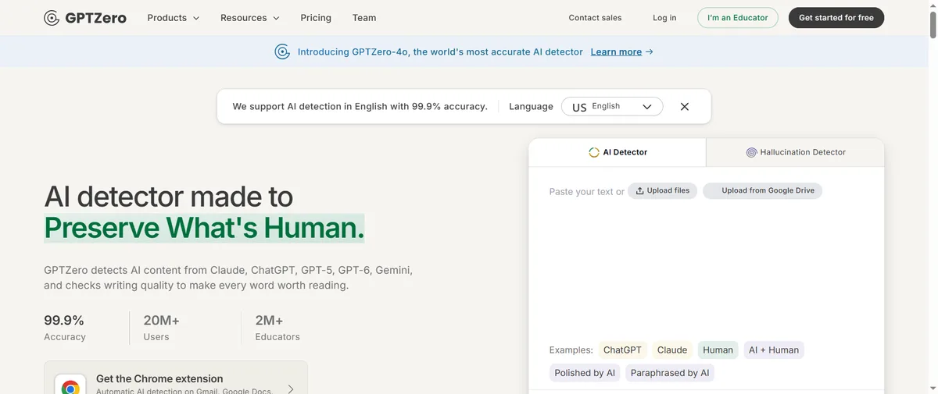Click the Hallucination Detector fingerprint icon
This screenshot has width=938, height=394.
tap(751, 153)
